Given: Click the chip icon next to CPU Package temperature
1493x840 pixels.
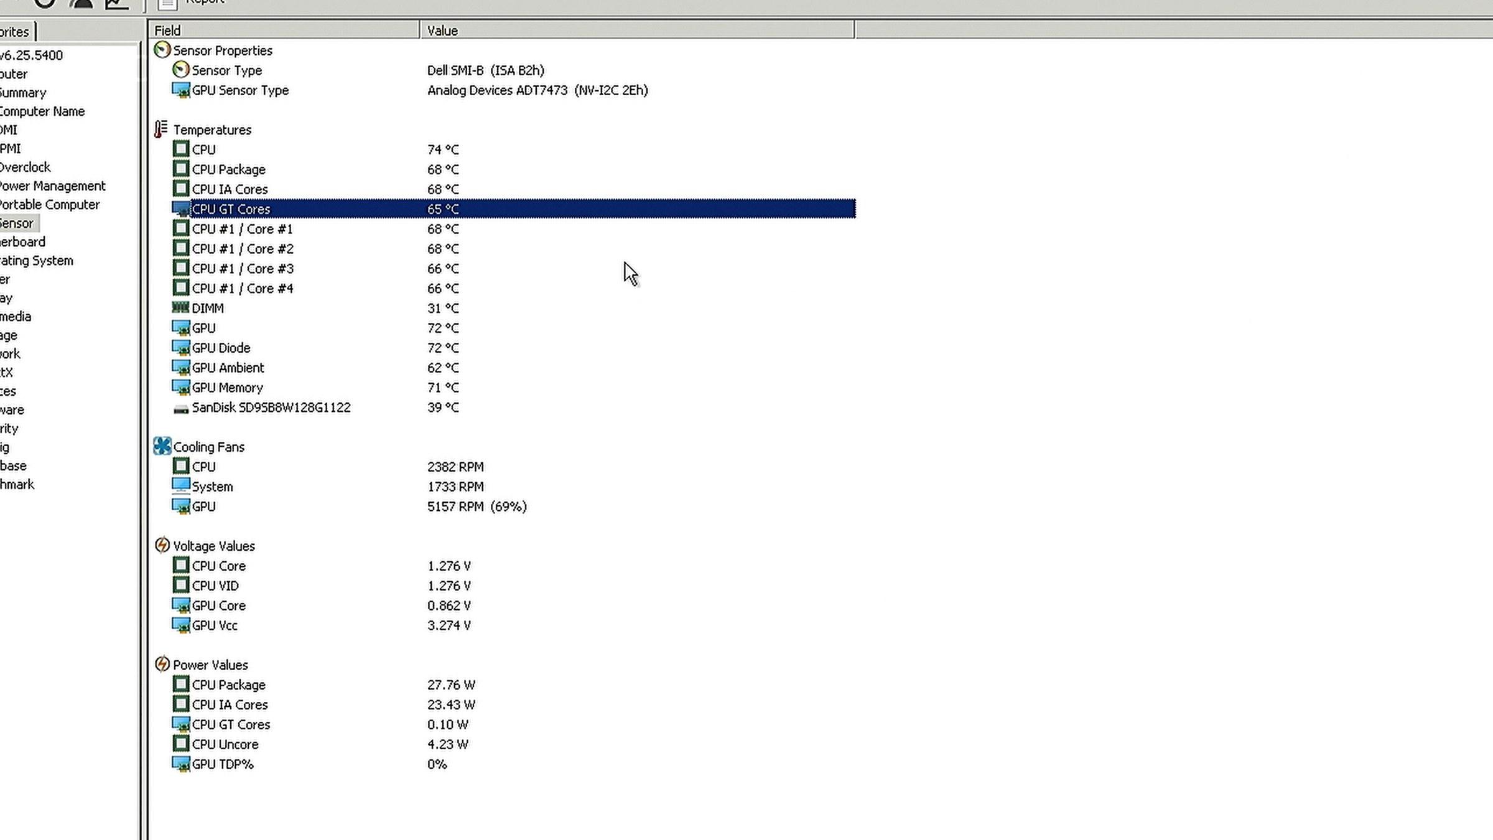Looking at the screenshot, I should click(x=180, y=169).
